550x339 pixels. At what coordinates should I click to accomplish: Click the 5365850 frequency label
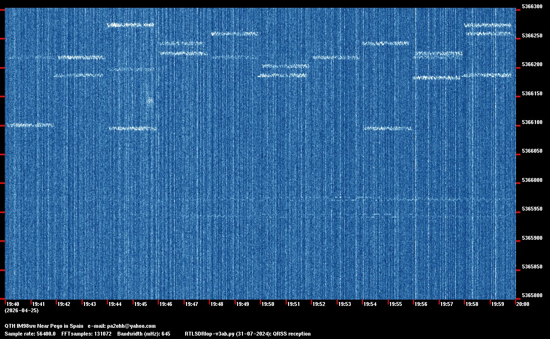532,267
